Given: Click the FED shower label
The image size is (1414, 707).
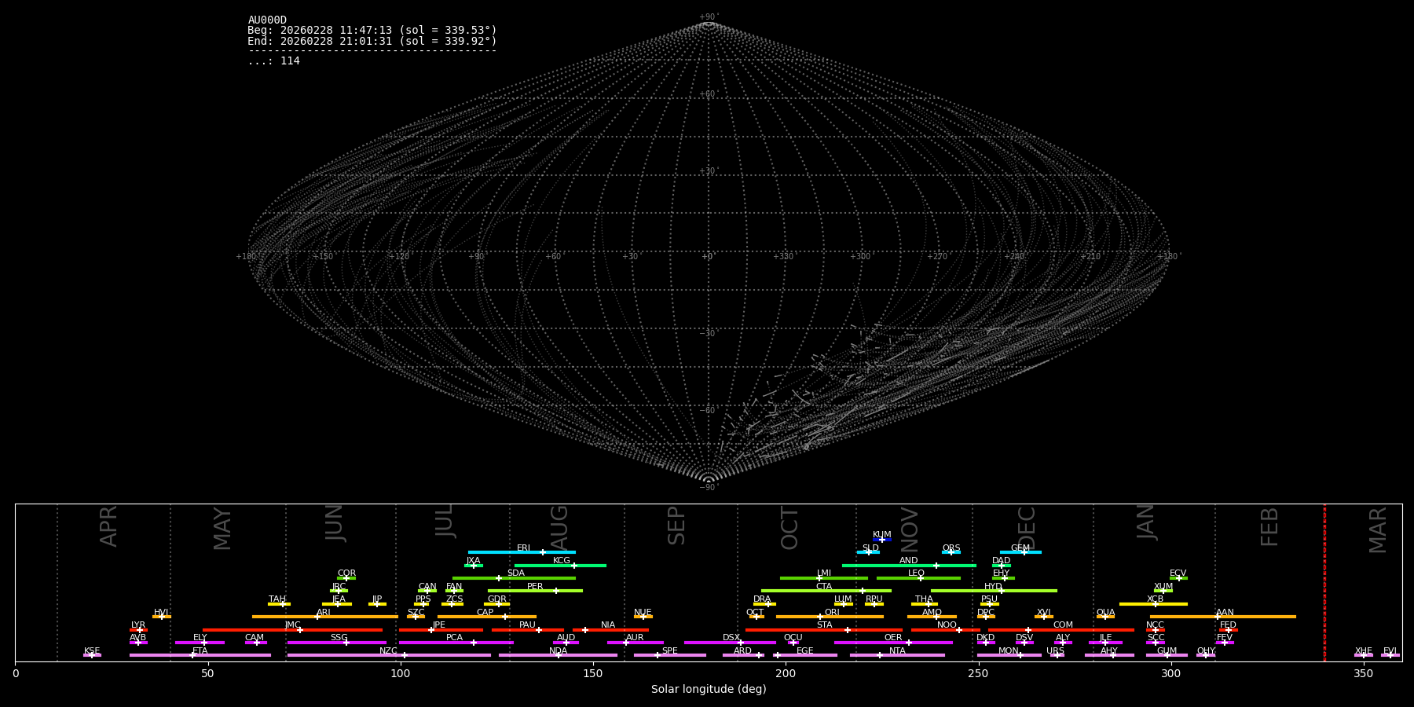Looking at the screenshot, I should [x=1228, y=625].
